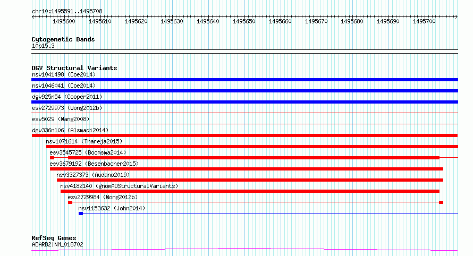This screenshot has height=256, width=473.
Task: Click the ruler's left arrow end
Action: click(x=33, y=17)
